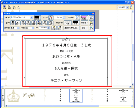Click the text 5人兄弟ー長男

(66, 68)
